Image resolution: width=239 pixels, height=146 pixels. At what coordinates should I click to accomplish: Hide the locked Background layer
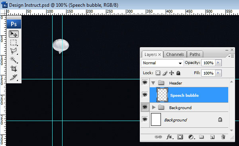click(145, 119)
